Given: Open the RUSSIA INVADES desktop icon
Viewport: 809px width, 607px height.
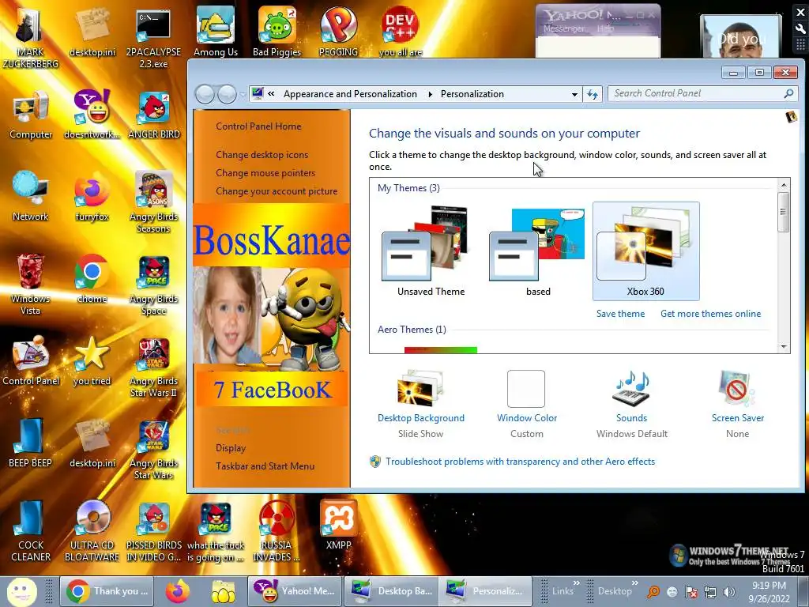Looking at the screenshot, I should click(x=276, y=530).
